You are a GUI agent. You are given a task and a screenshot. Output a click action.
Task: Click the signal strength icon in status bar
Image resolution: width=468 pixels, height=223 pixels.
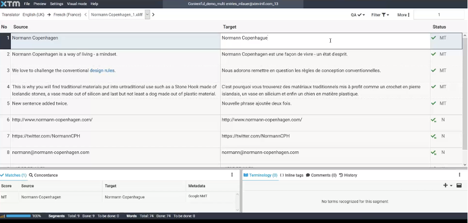pyautogui.click(x=3, y=216)
